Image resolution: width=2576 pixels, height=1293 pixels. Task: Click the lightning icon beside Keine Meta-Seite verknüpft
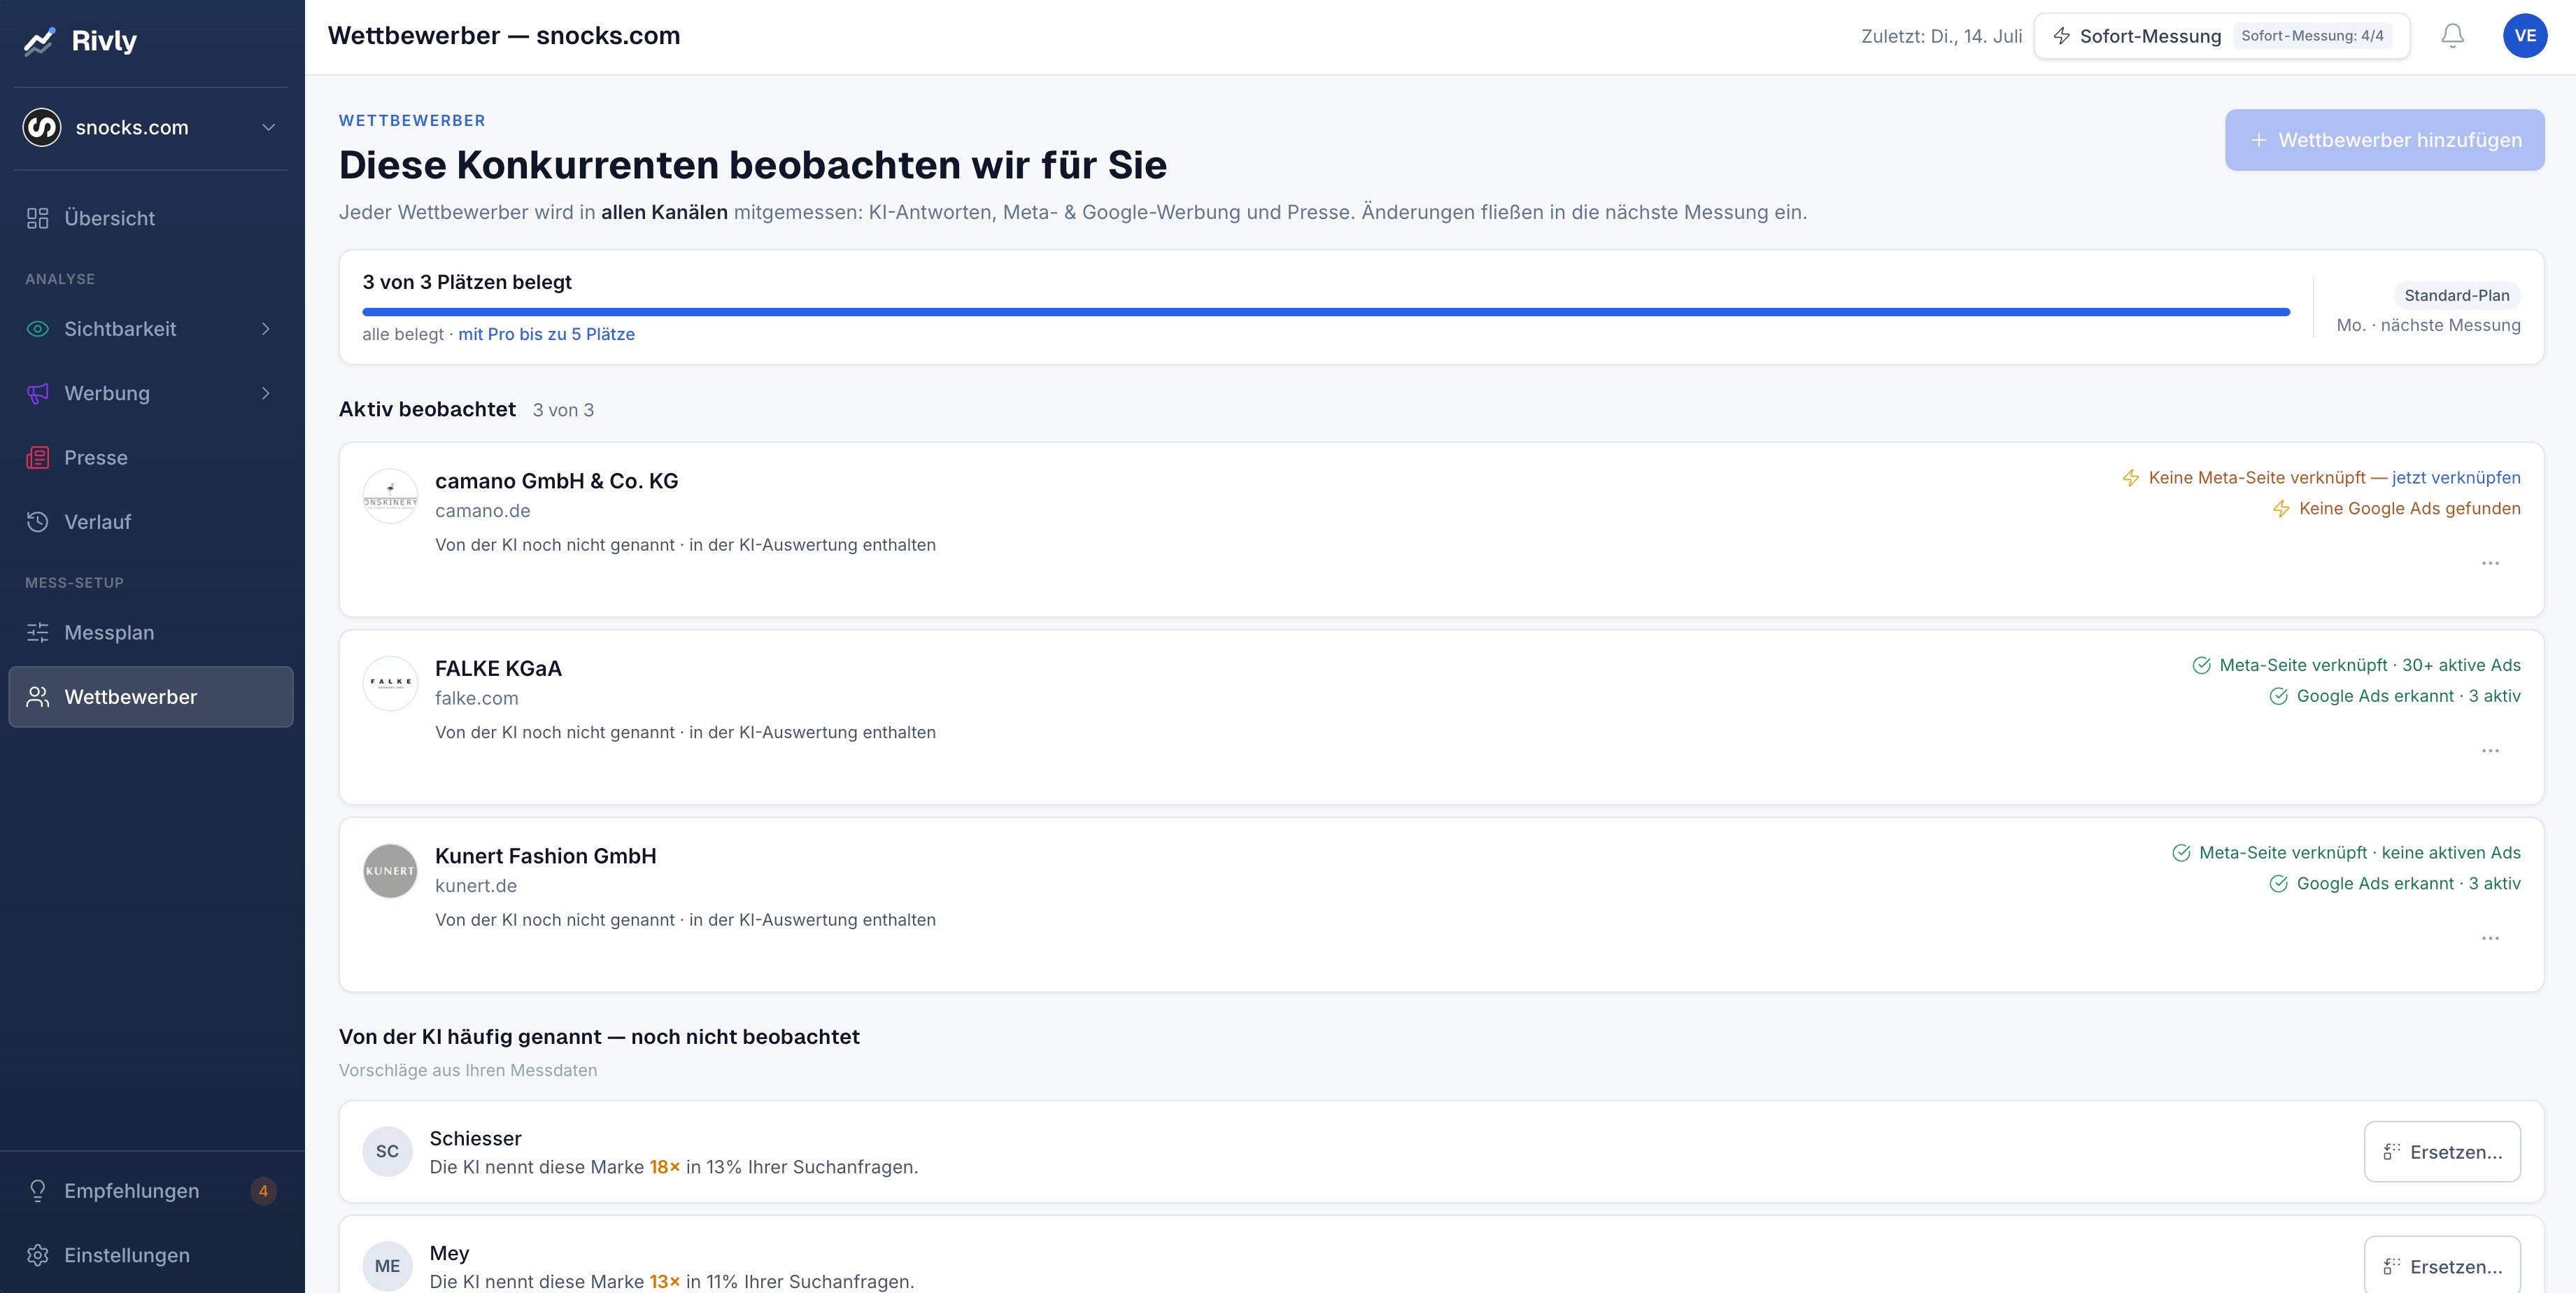[2131, 478]
